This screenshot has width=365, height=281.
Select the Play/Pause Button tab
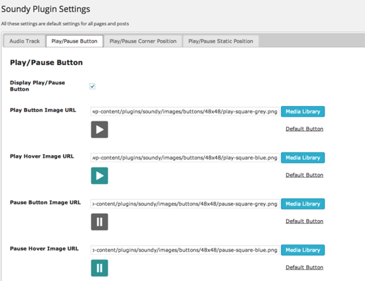[x=74, y=41]
